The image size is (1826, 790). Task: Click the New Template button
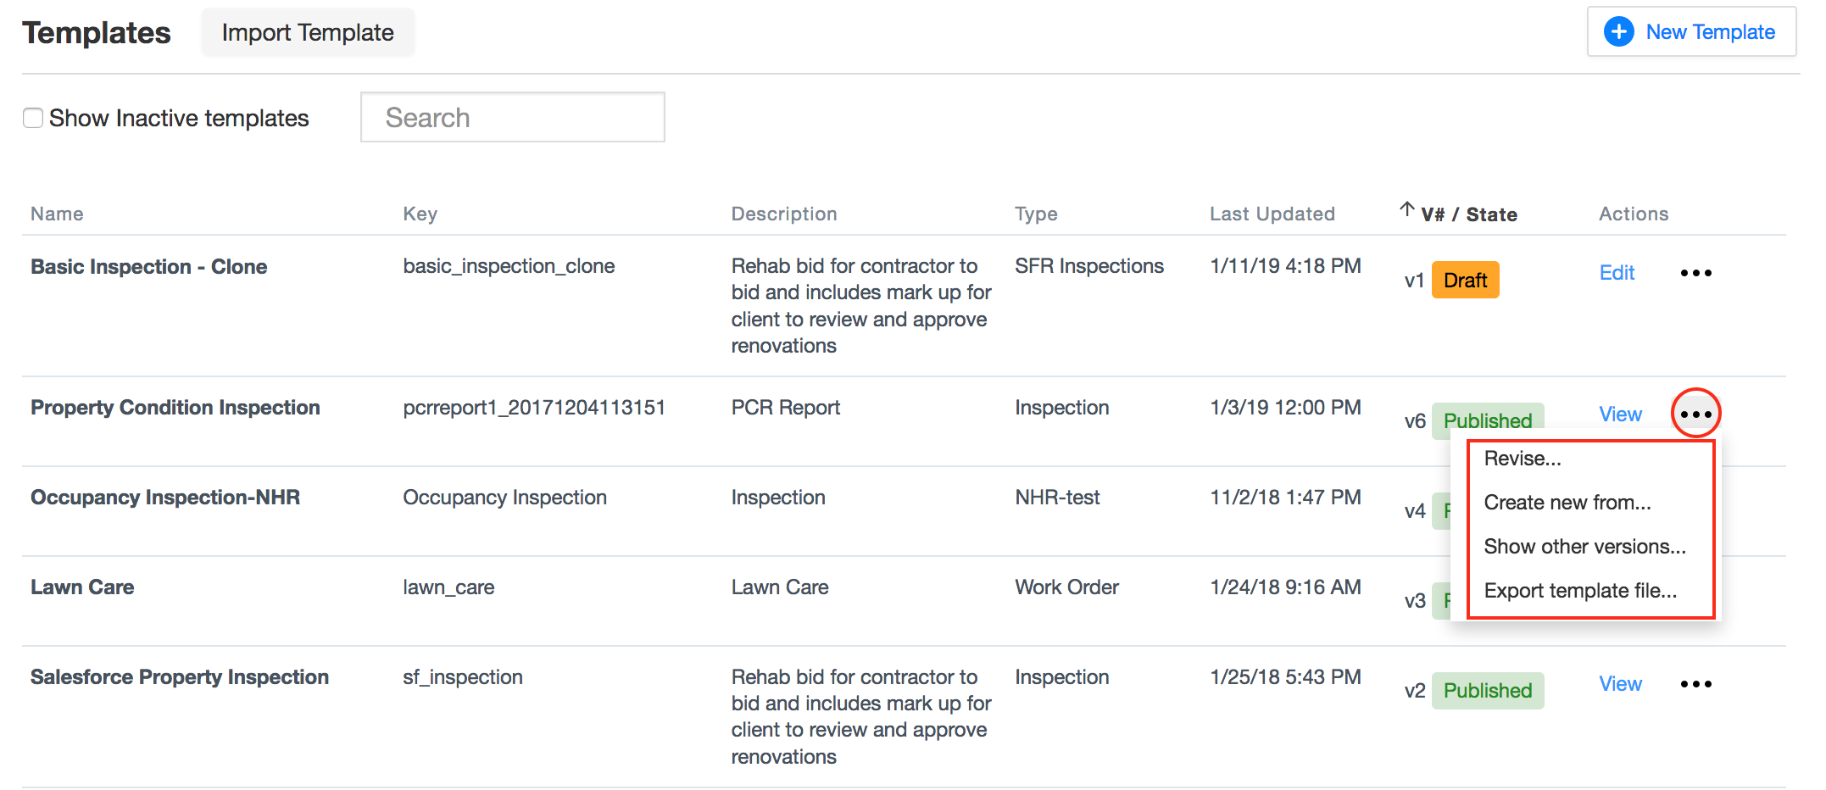[x=1690, y=31]
